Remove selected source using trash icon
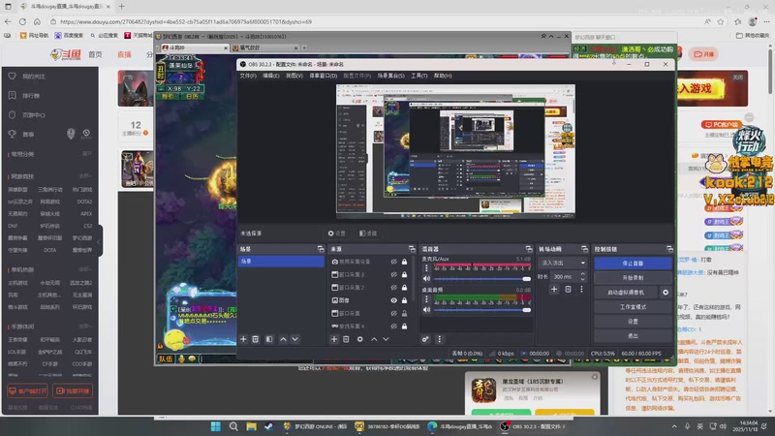Viewport: 775px width, 436px height. (x=346, y=339)
